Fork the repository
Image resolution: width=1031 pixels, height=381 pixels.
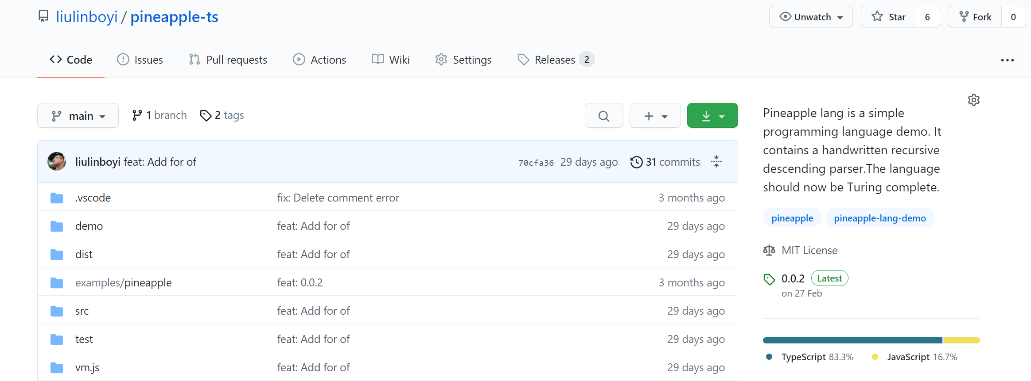[x=975, y=17]
